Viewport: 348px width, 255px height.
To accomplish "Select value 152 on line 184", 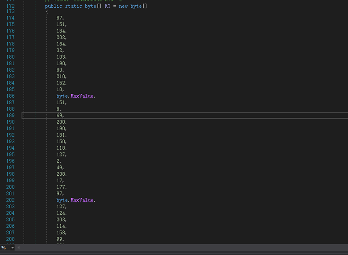I will pos(61,83).
